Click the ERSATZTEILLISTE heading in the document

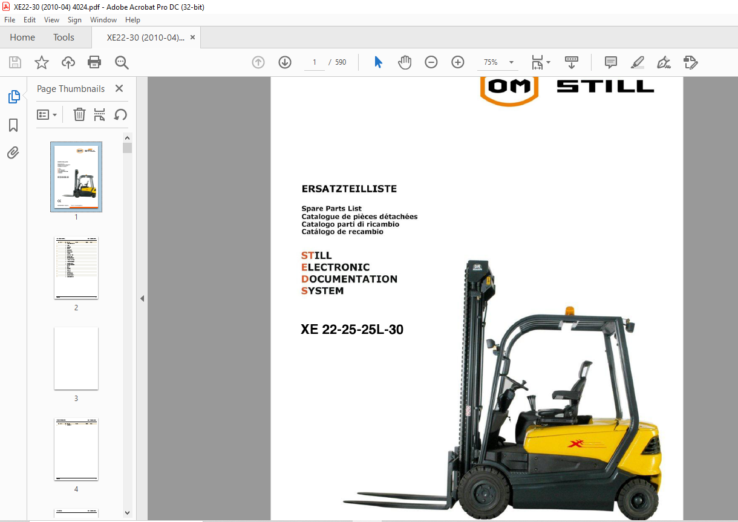349,189
